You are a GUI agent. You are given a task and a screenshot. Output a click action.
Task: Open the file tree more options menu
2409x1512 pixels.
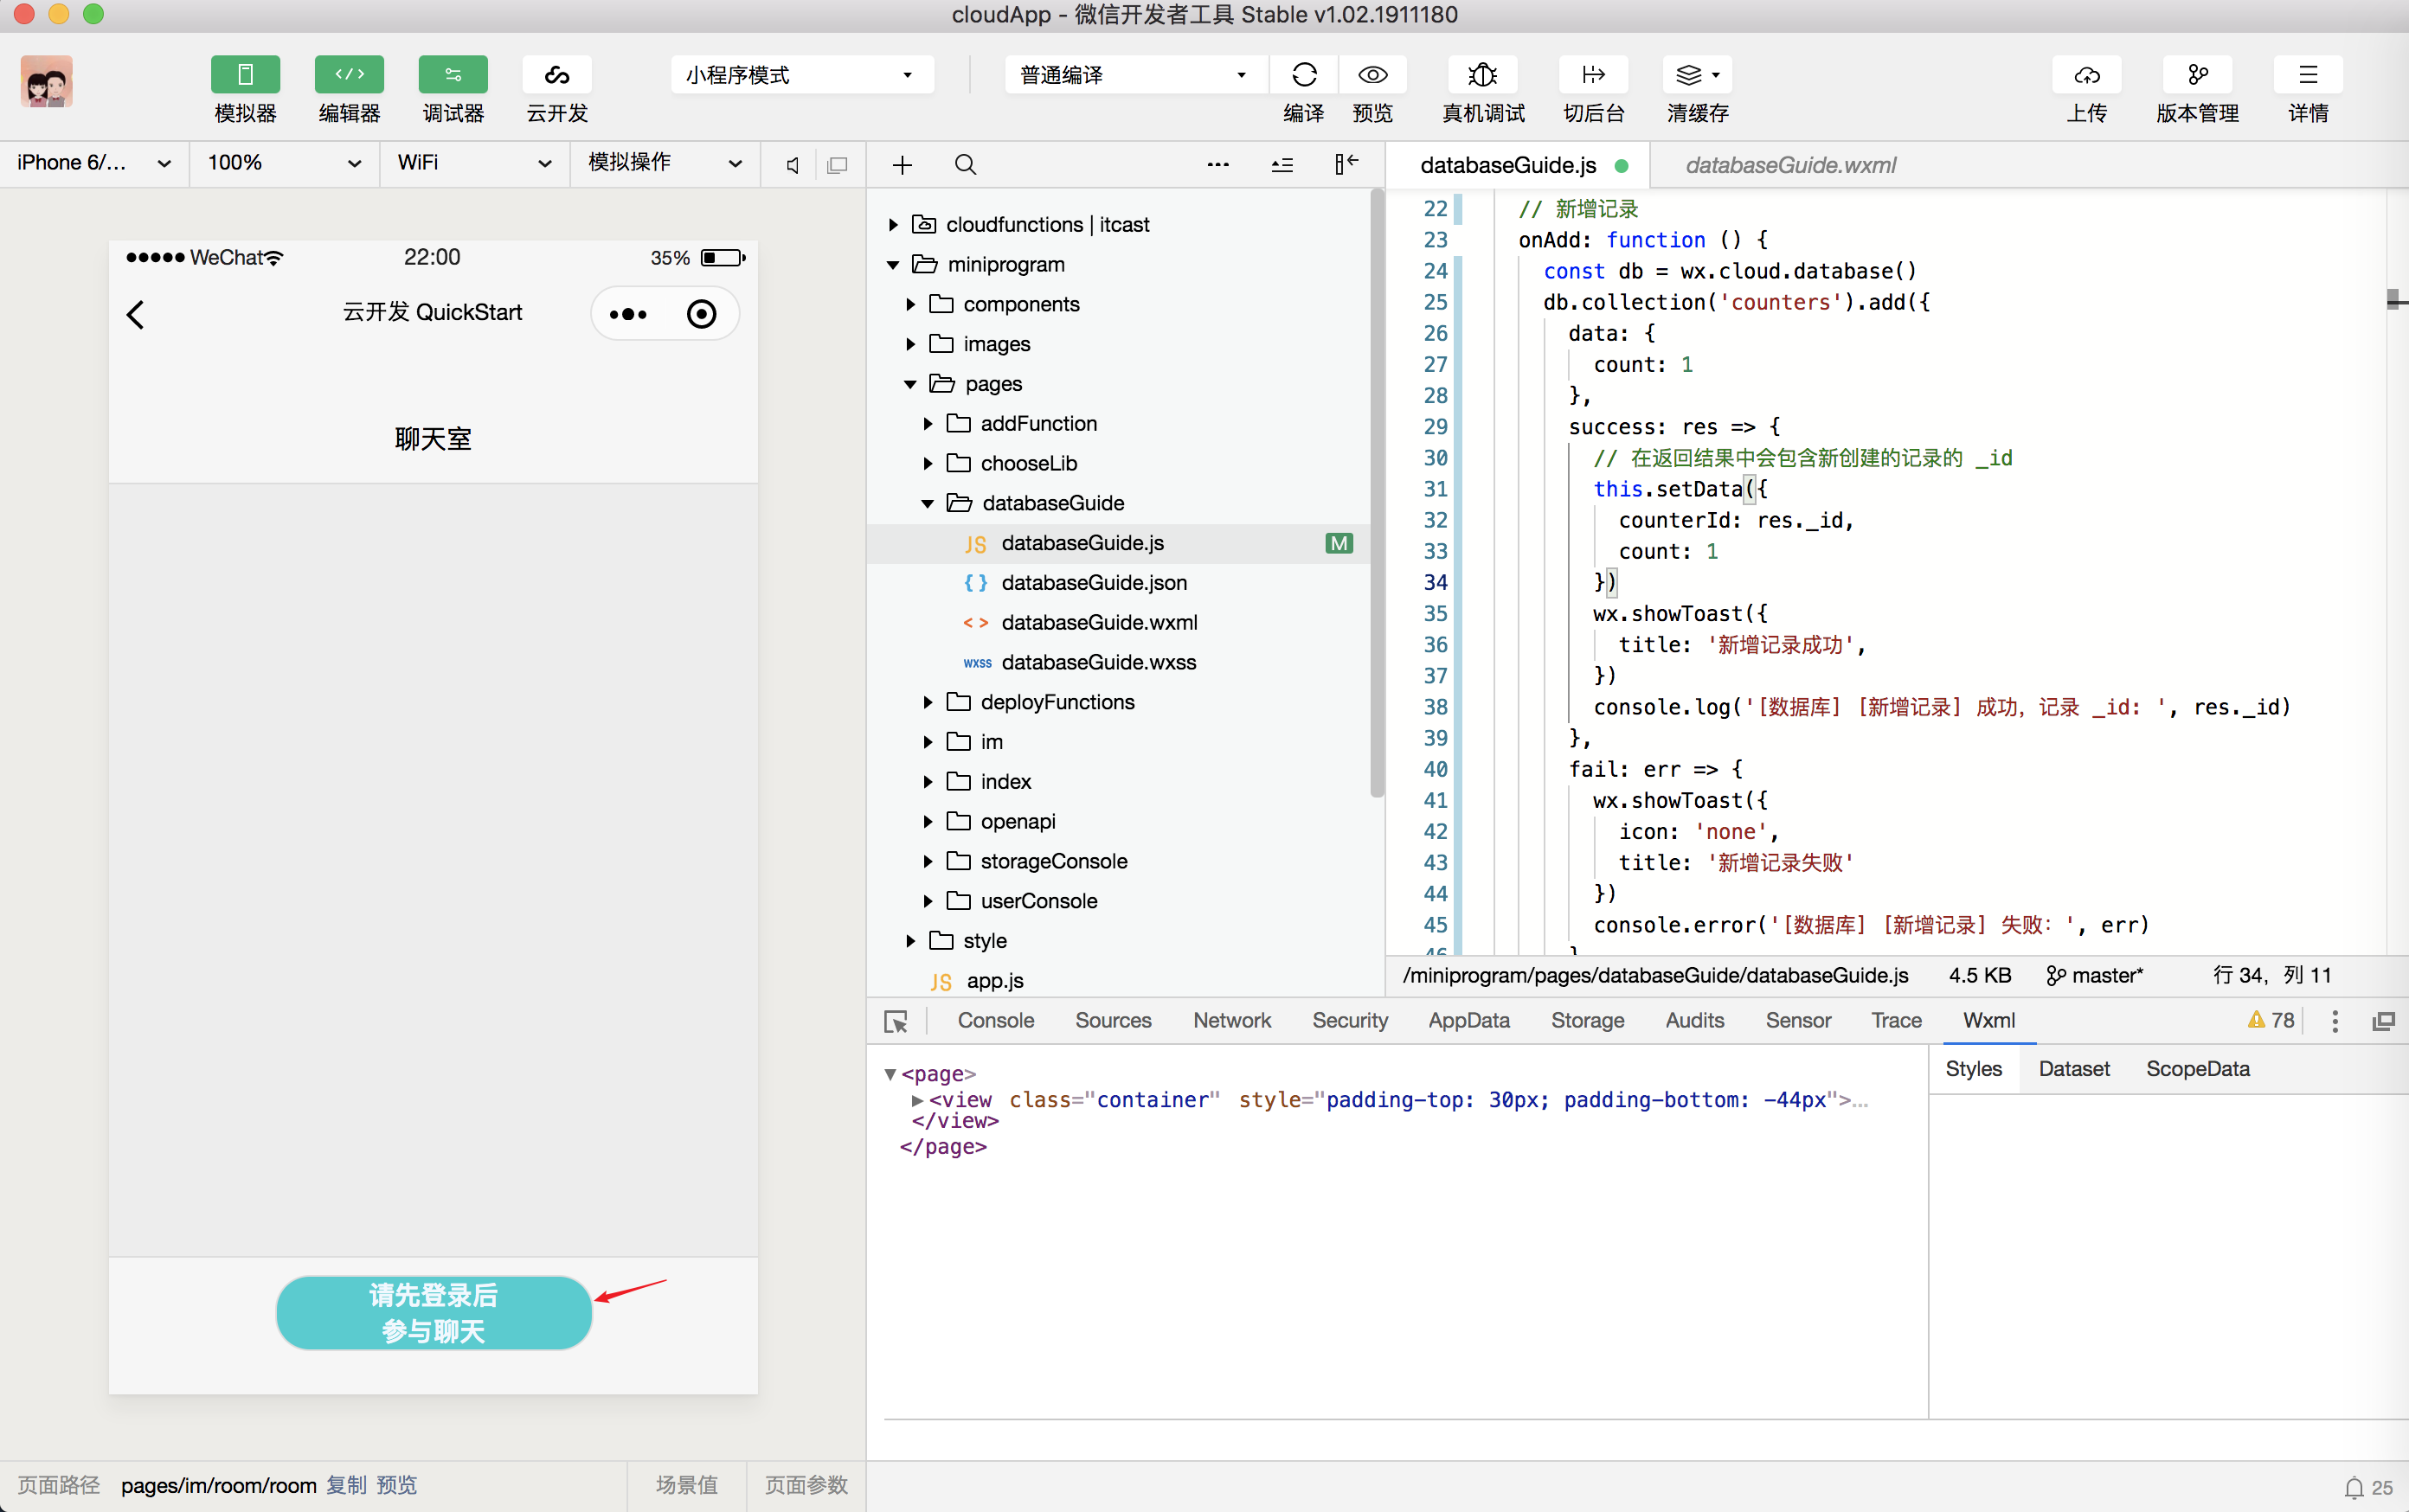(1217, 165)
